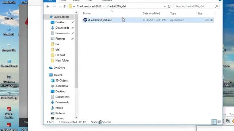Click the Desktop pin icon in Quick access
Screen dimensions: 234x131
72,22
